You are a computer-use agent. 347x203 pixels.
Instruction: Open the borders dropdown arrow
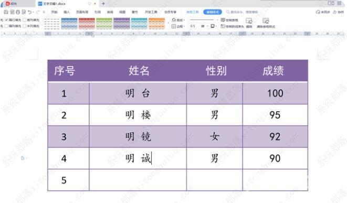(184, 26)
